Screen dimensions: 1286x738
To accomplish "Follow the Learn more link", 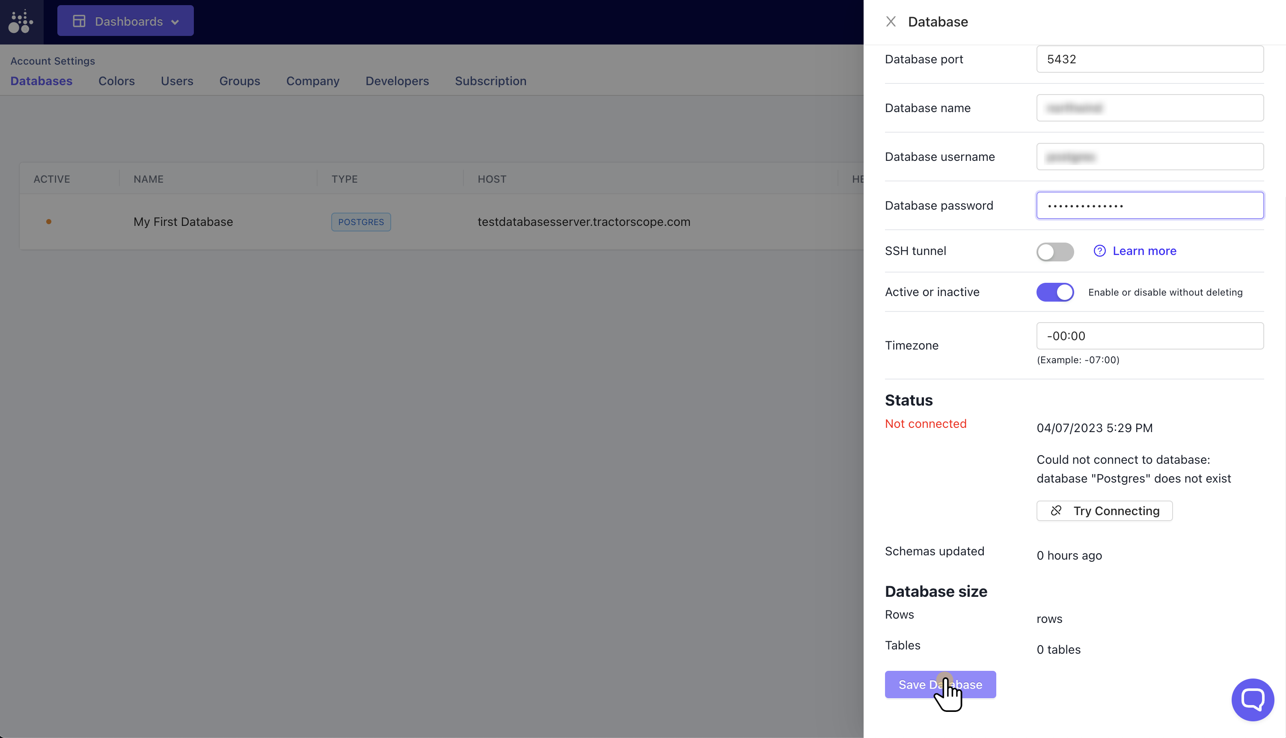I will click(1144, 251).
